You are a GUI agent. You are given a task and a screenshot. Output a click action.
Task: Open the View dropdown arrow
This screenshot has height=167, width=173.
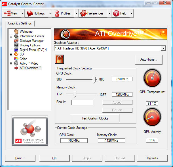[23, 13]
